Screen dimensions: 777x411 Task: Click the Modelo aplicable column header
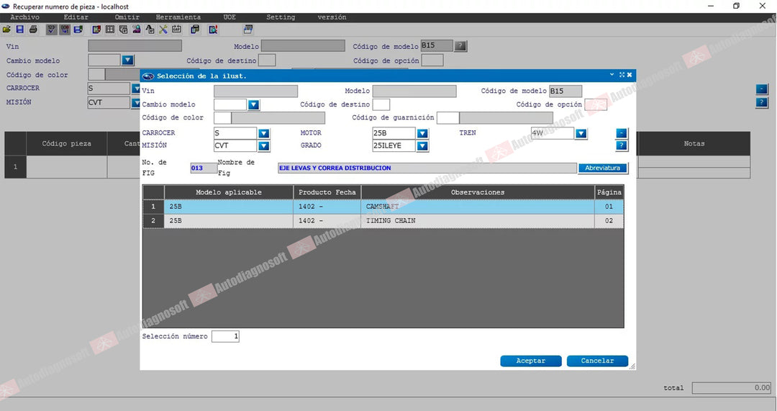tap(229, 192)
